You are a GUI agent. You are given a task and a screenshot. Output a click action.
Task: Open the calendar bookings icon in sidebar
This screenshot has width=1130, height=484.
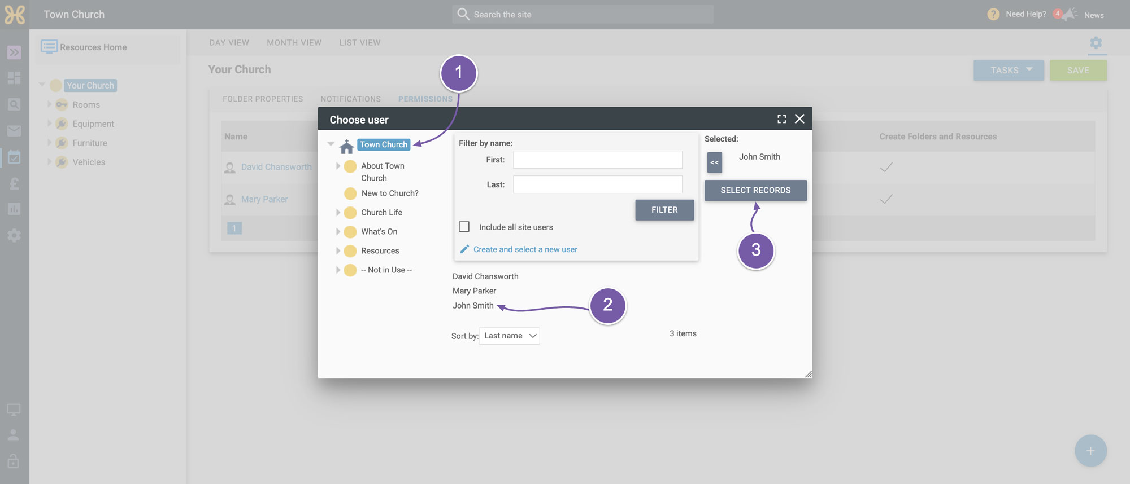pos(14,157)
